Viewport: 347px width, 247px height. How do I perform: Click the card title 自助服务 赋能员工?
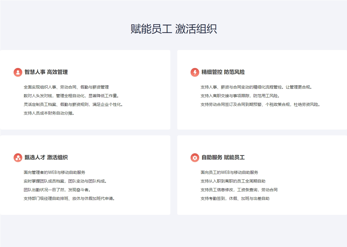(x=223, y=158)
